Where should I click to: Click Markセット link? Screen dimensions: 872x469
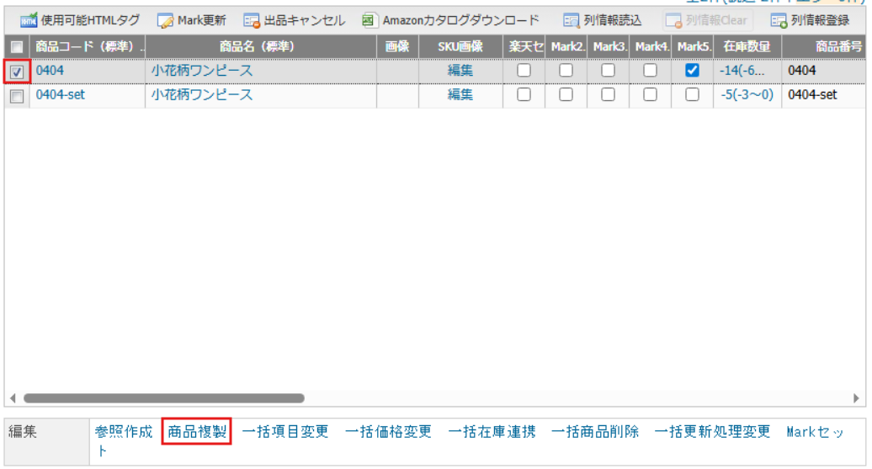point(816,432)
